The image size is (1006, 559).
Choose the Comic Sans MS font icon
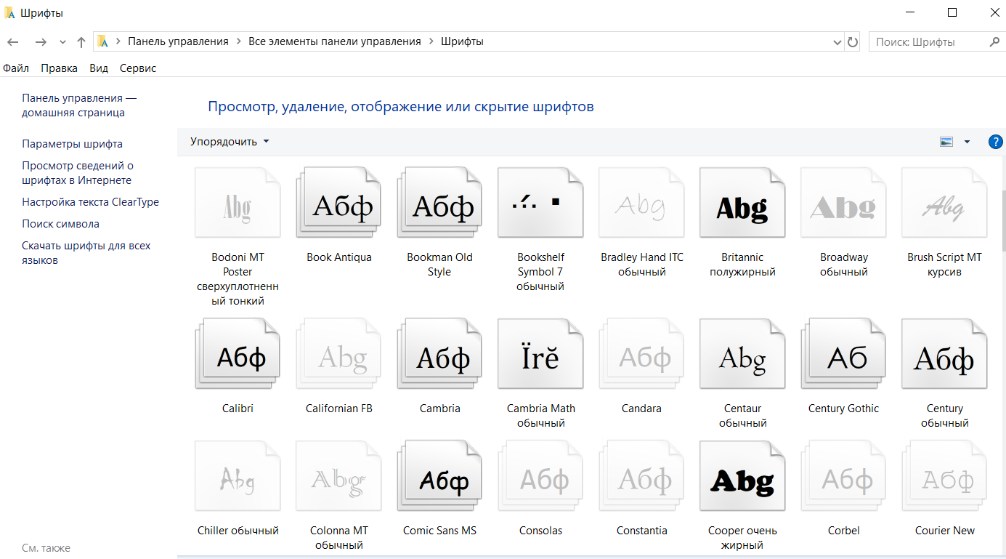coord(439,476)
